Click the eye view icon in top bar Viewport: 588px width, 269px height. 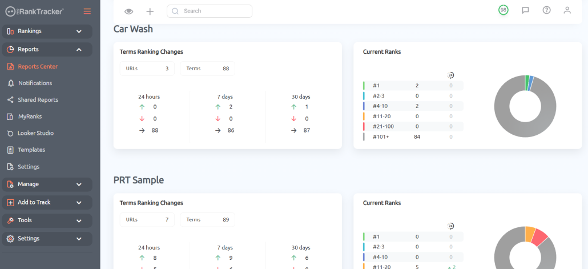pyautogui.click(x=128, y=11)
